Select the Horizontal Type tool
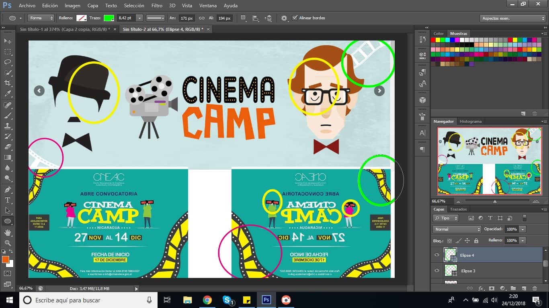The image size is (549, 308). click(x=8, y=200)
